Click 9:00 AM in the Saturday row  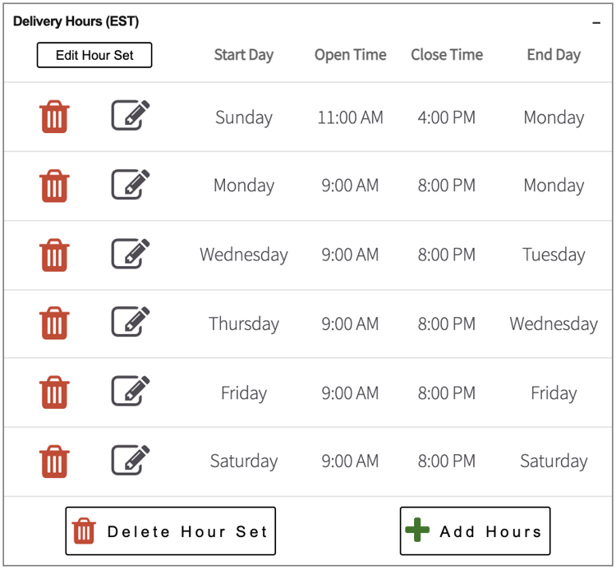tap(350, 461)
